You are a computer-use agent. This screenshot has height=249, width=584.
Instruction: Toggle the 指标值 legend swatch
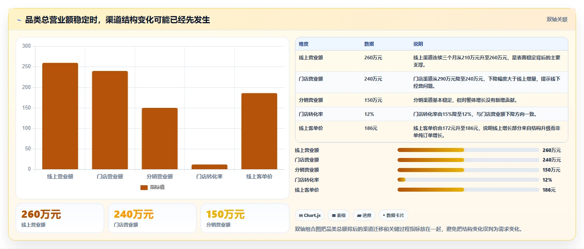(x=144, y=188)
